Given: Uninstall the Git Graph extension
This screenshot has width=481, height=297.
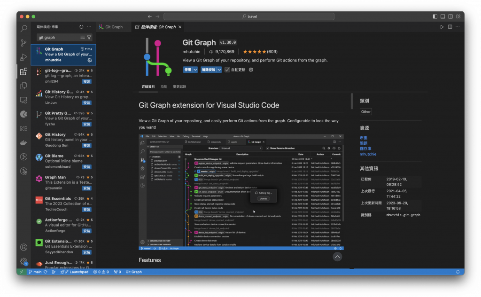Looking at the screenshot, I should [208, 70].
